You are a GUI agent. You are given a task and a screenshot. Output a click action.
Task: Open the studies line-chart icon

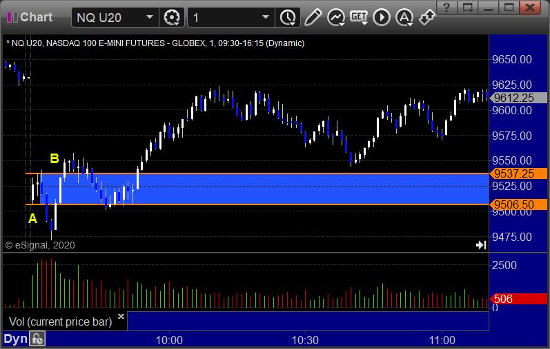(x=336, y=17)
